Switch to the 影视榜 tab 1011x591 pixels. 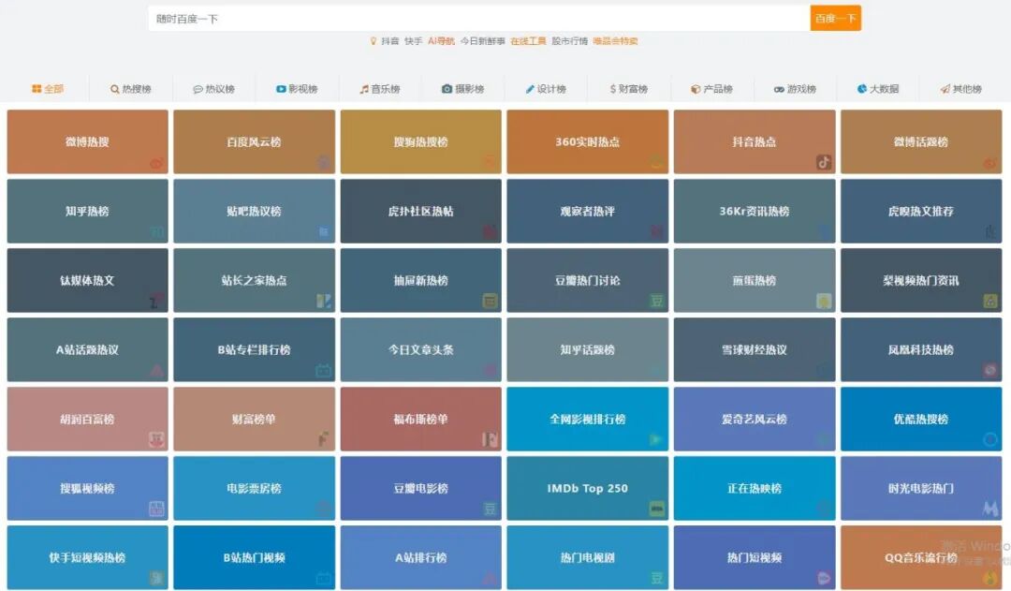[x=298, y=88]
